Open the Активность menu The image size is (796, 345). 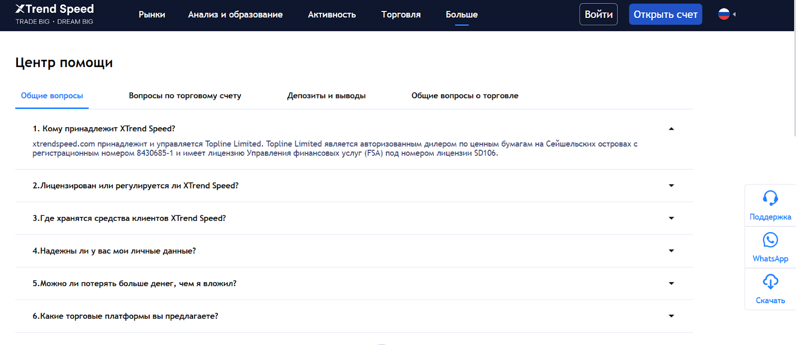click(x=332, y=15)
